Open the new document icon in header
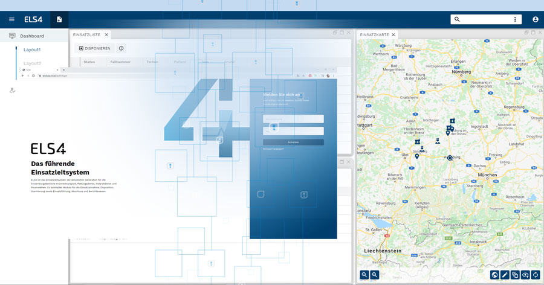The width and height of the screenshot is (544, 285). coord(59,19)
